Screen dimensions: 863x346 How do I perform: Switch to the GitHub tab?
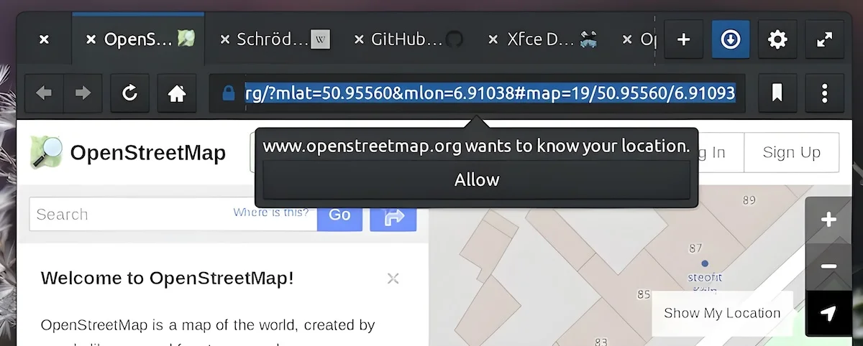[408, 39]
